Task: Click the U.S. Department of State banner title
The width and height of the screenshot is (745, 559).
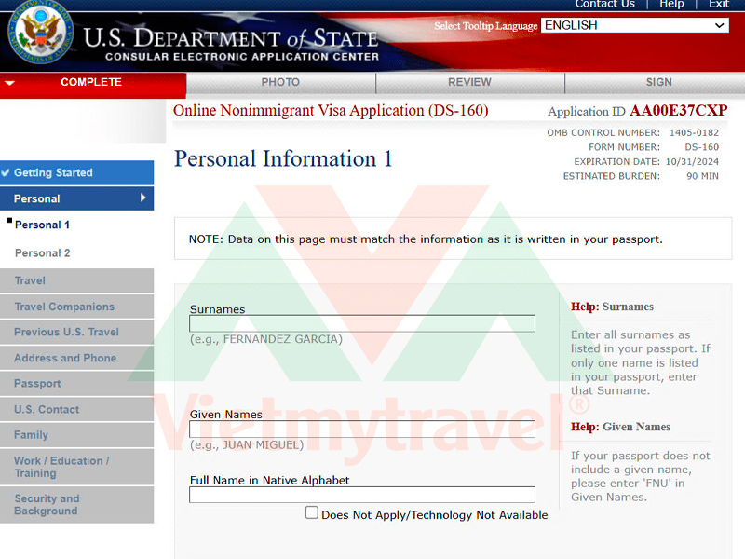Action: [x=231, y=38]
